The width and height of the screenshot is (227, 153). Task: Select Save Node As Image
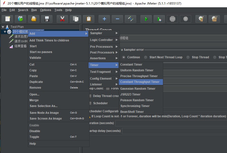click(x=59, y=113)
